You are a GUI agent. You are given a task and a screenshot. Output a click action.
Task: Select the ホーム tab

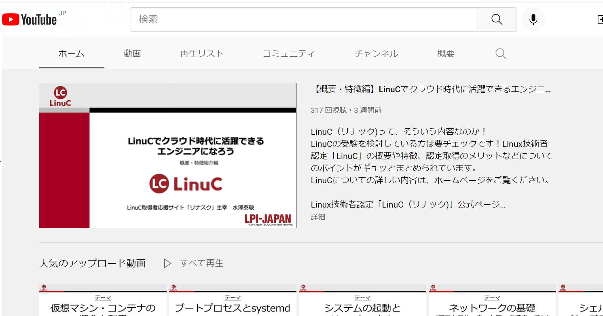tap(72, 53)
